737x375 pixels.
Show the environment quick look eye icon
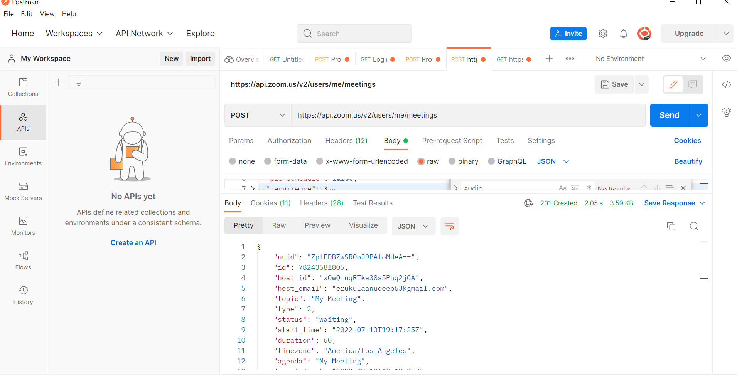[727, 58]
